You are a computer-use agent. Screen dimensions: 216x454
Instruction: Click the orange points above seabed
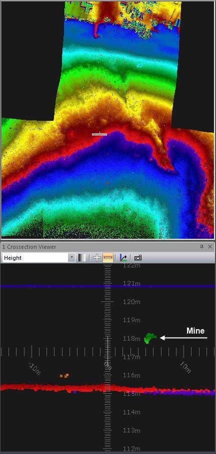pos(64,376)
